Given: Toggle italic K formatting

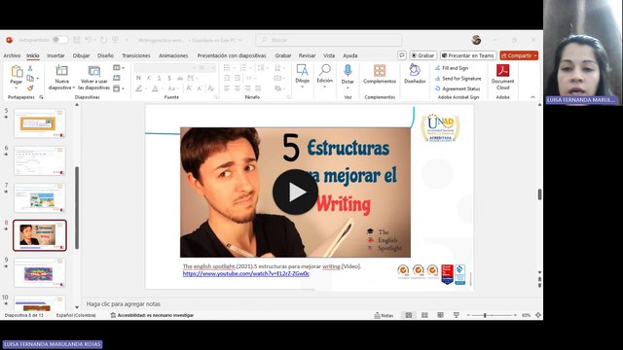Looking at the screenshot, I should tap(149, 78).
